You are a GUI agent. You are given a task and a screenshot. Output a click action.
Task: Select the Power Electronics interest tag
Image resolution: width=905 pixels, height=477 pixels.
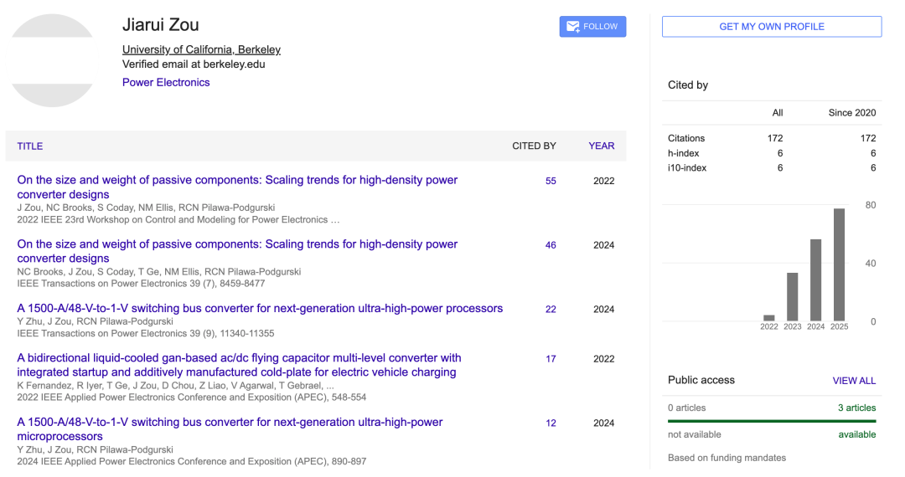point(166,82)
